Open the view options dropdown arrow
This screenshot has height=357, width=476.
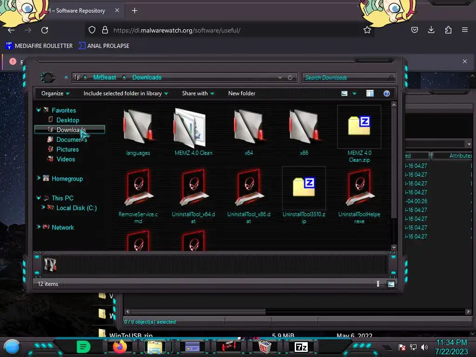[354, 93]
